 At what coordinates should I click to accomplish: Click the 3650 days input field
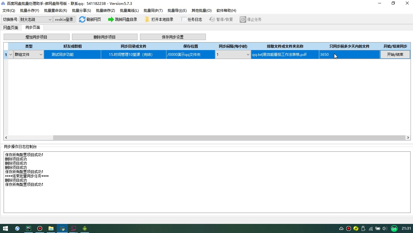[x=350, y=55]
